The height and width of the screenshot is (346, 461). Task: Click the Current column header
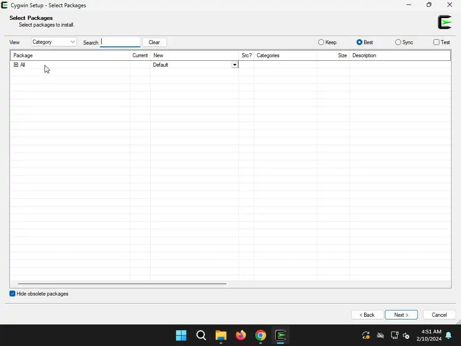140,55
